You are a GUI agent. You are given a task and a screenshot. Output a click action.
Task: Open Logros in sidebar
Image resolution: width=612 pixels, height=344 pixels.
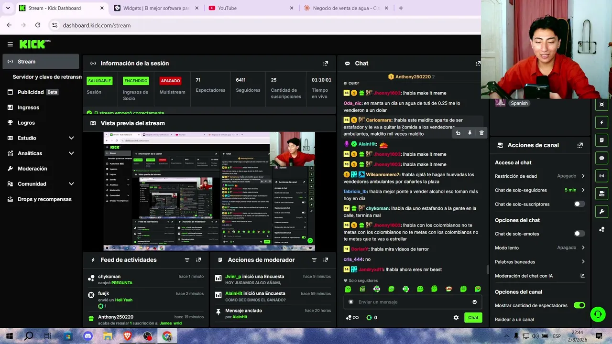tap(41, 123)
